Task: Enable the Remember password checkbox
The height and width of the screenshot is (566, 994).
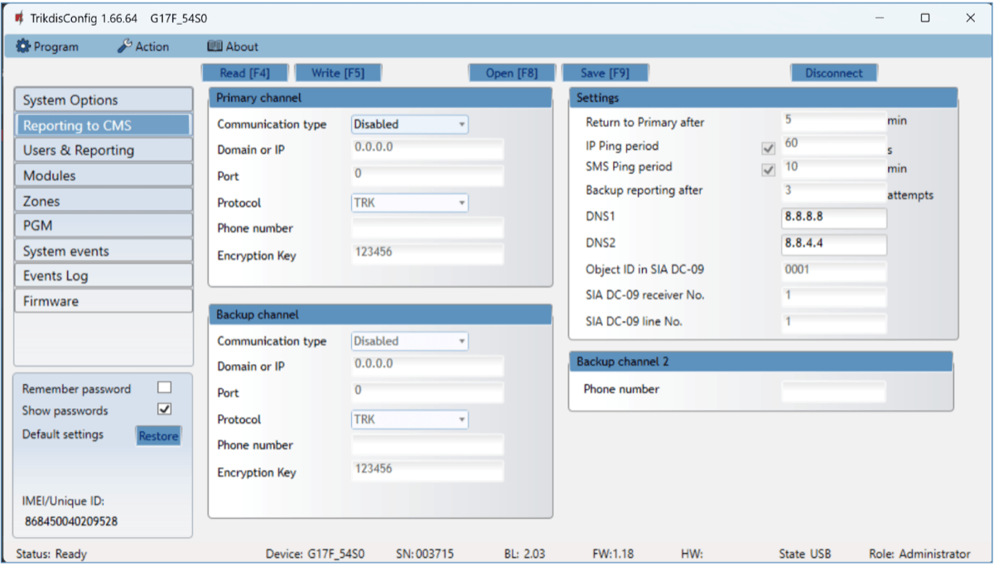Action: (164, 388)
